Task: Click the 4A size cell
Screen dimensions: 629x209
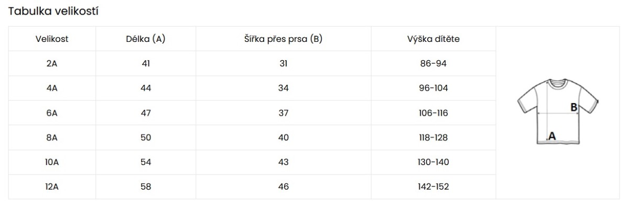Action: tap(52, 88)
